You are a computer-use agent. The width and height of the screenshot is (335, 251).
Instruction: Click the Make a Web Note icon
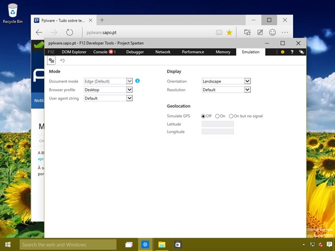coord(260,32)
